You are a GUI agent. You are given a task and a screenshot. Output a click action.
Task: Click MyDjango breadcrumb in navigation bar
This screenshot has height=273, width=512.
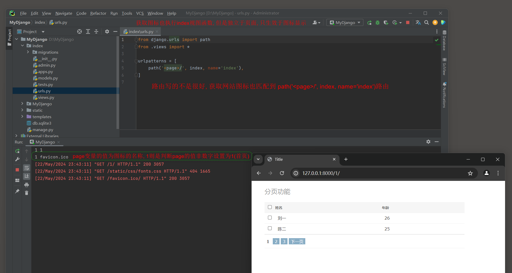click(20, 22)
